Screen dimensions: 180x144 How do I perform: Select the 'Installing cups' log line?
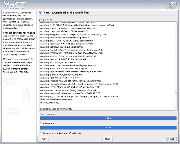pos(68,66)
